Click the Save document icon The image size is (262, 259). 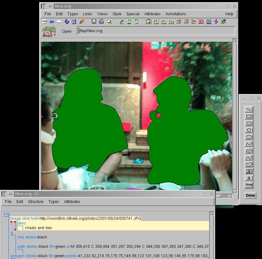point(94,22)
